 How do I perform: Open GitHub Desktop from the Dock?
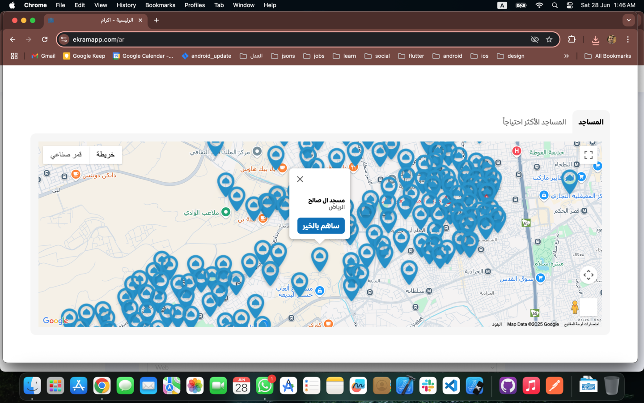point(508,386)
